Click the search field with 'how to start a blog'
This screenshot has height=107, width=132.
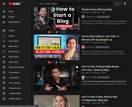point(76,4)
